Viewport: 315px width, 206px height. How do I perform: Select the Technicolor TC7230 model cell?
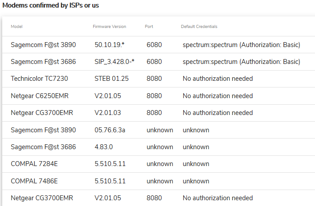coord(39,79)
